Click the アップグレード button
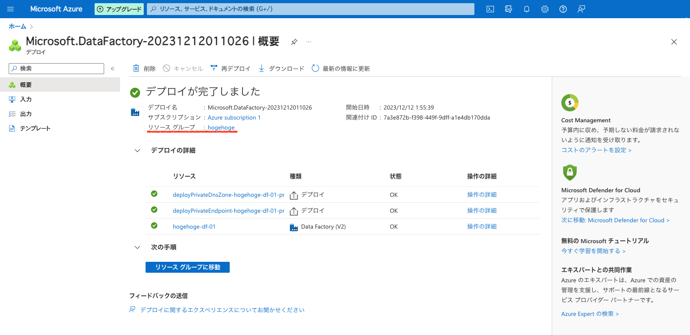The height and width of the screenshot is (335, 690). tap(119, 9)
